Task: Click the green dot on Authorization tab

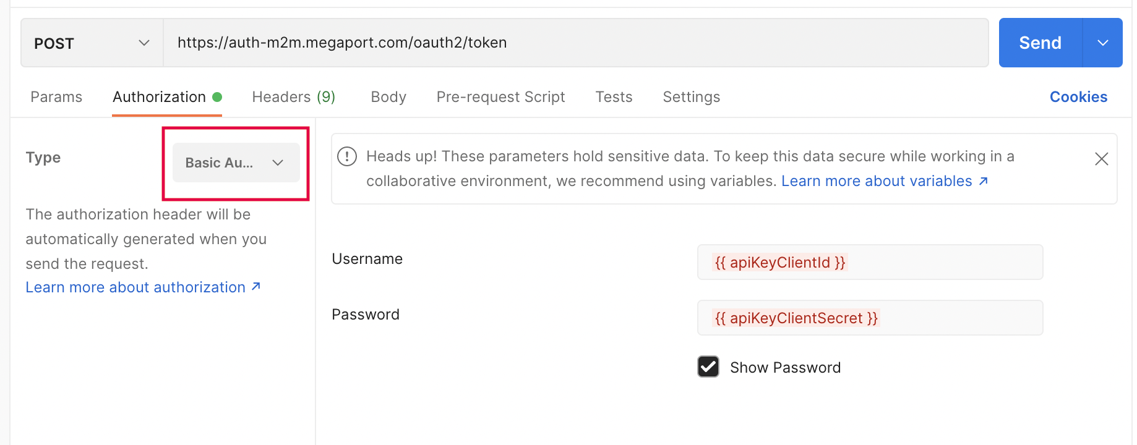Action: 218,96
